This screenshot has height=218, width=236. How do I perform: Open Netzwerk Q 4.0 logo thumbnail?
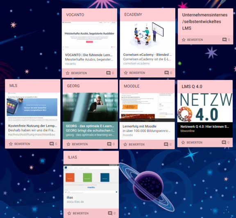[x=205, y=108]
